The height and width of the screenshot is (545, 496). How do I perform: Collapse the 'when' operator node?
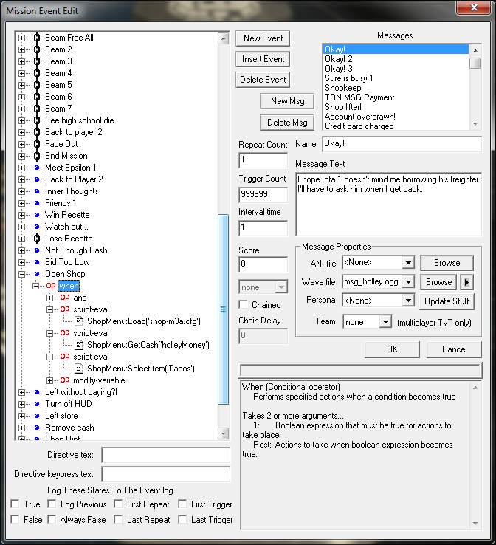click(35, 286)
